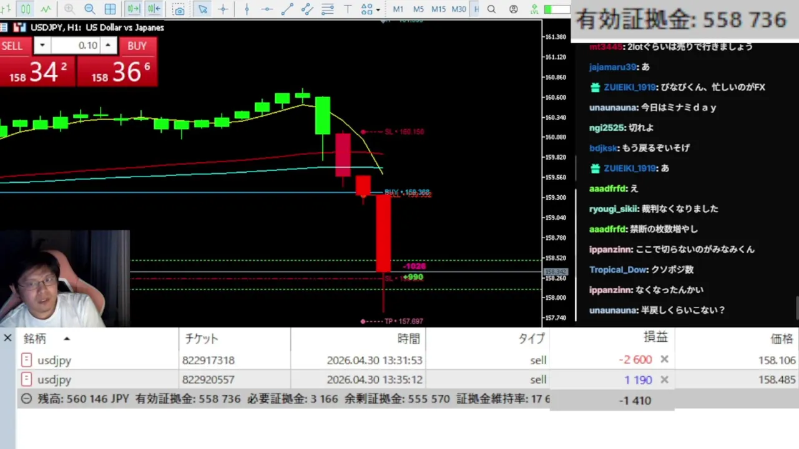Click total profit value -1 410
Screen dimensions: 799x449
click(635, 400)
